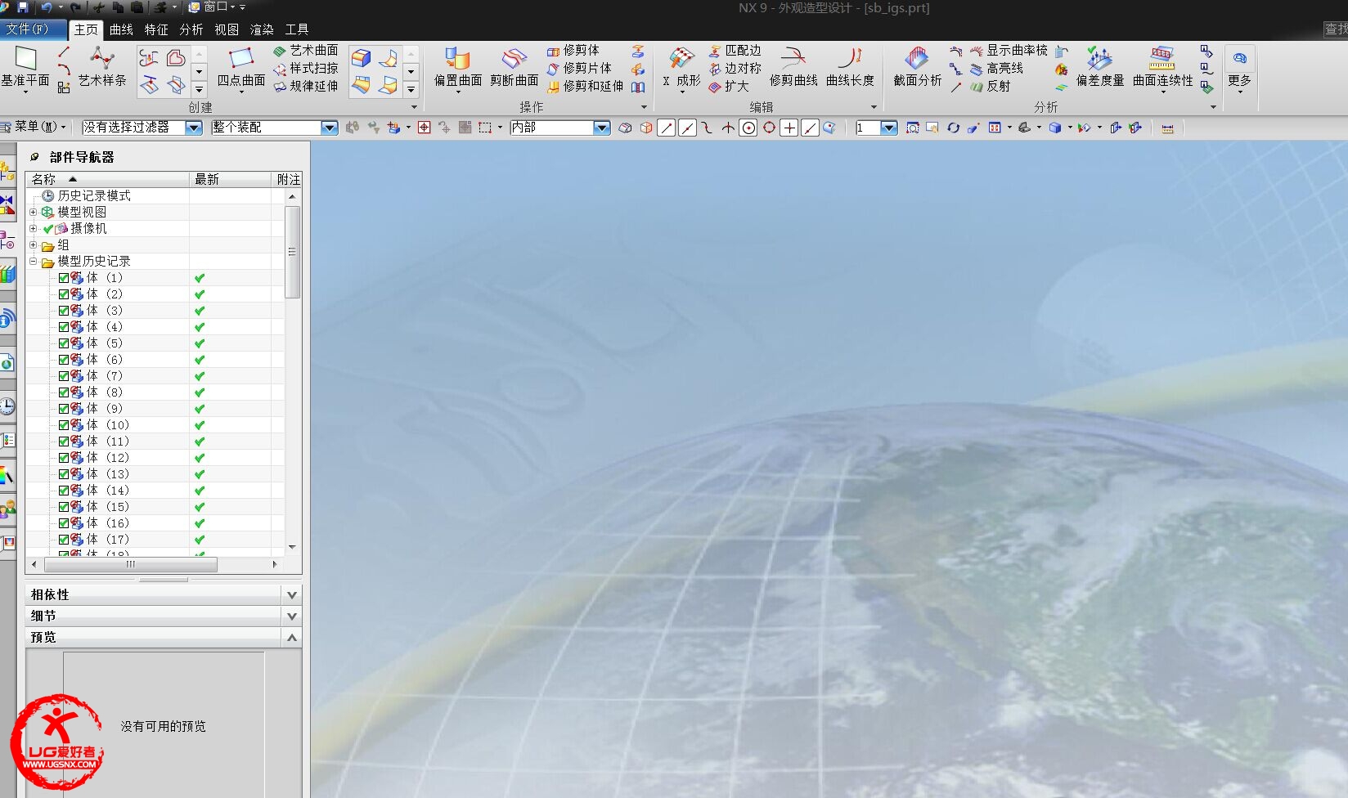Select the 体 (10) row in history
The height and width of the screenshot is (798, 1348).
[x=108, y=425]
